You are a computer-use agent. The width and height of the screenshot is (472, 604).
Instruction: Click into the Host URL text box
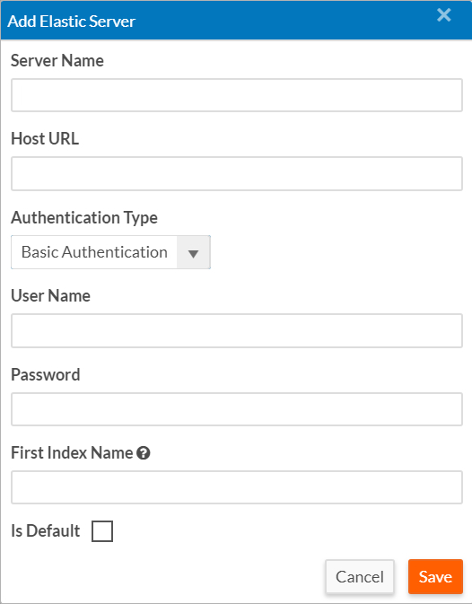click(x=237, y=173)
